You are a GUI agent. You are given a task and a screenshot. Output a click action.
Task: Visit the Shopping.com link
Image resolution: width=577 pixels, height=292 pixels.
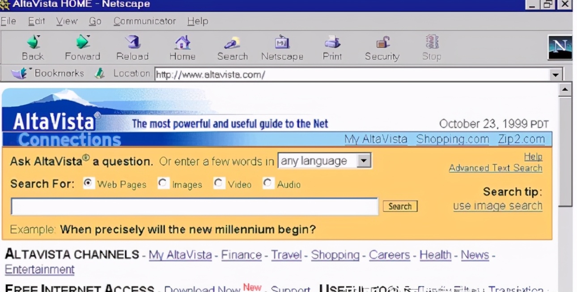pos(453,139)
